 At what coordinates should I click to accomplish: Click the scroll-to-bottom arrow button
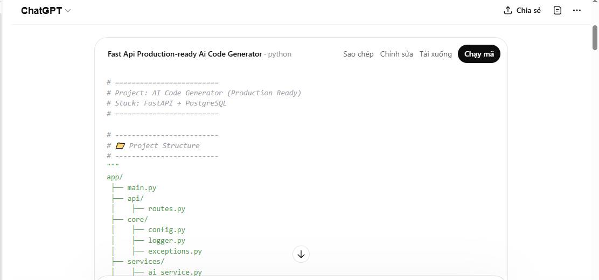tap(301, 254)
